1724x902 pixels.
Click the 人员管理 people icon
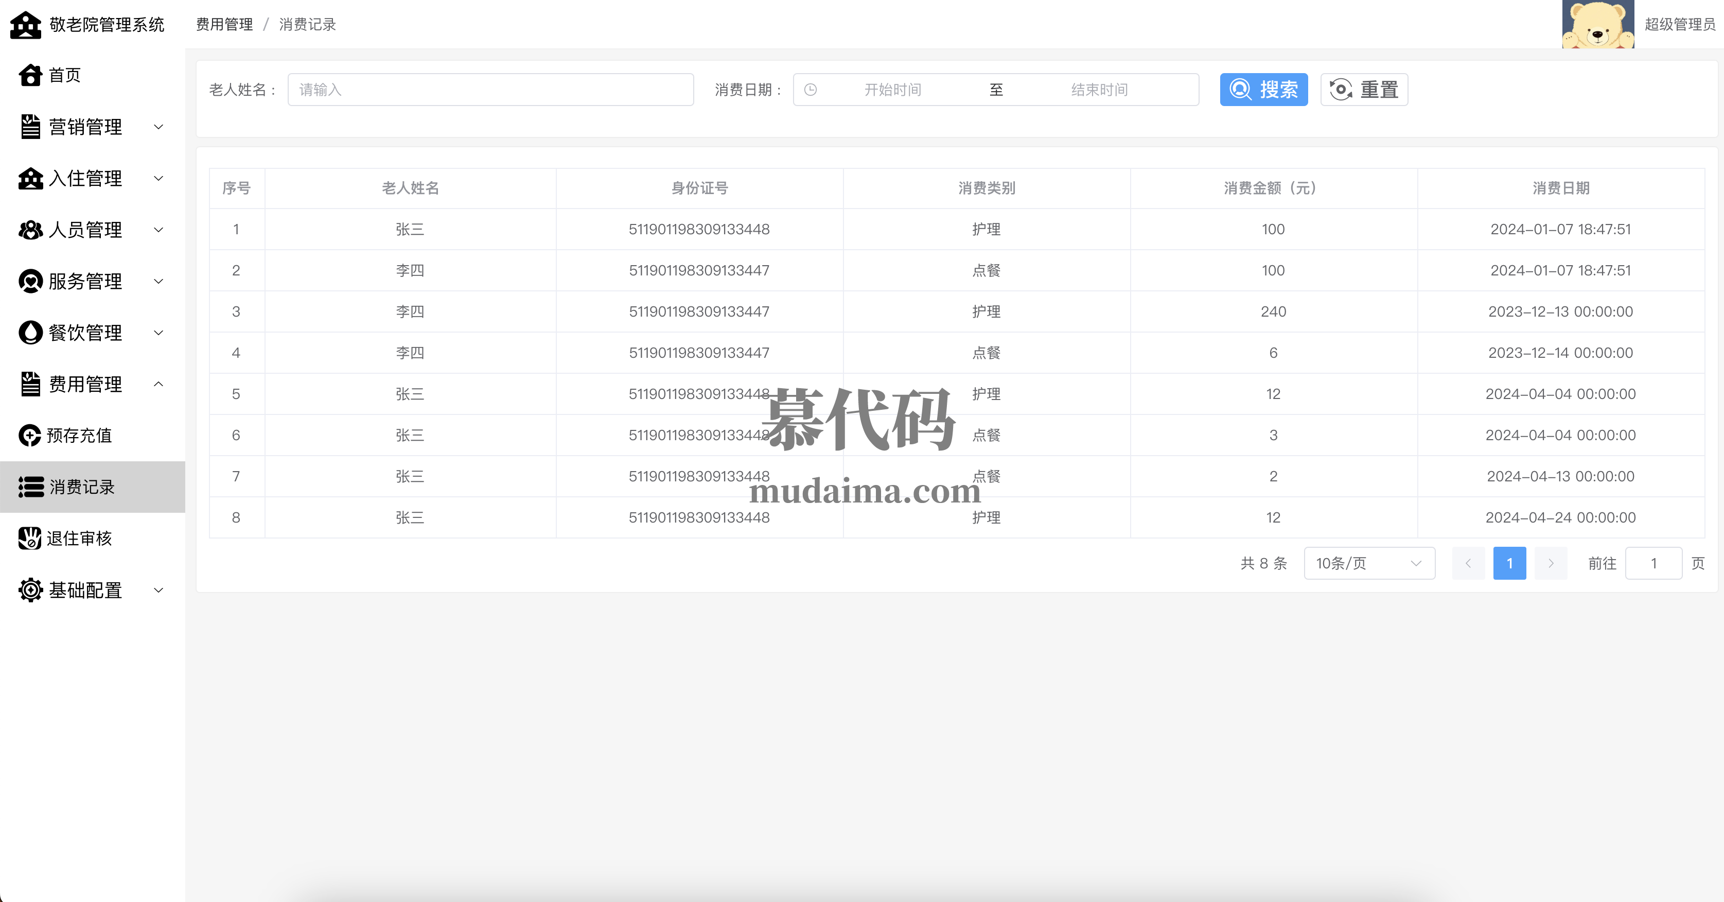click(30, 230)
